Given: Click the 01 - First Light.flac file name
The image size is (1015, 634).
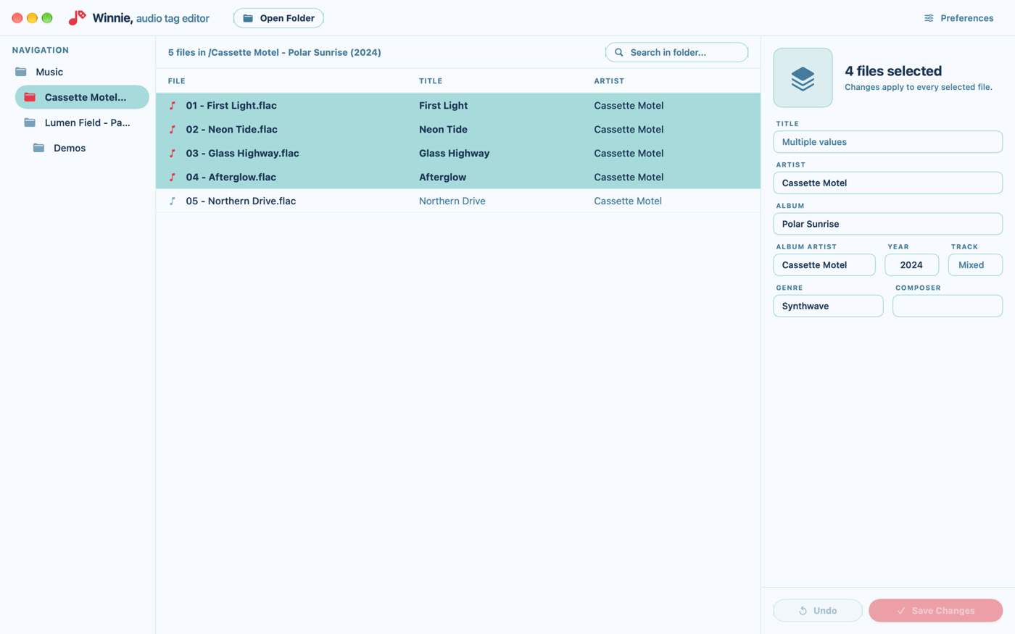Looking at the screenshot, I should click(x=231, y=106).
